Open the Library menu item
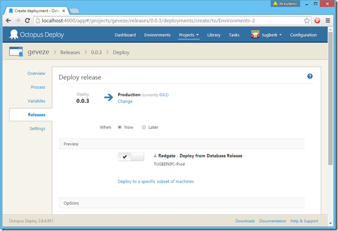Image resolution: width=338 pixels, height=231 pixels. (x=214, y=35)
